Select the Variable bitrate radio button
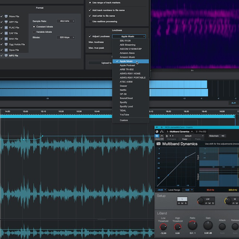Viewport: 239px width, 239px height. pos(34,32)
